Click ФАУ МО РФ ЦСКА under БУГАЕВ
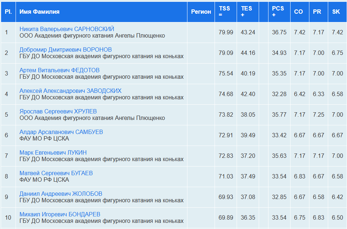This screenshot has width=347, height=229. pyautogui.click(x=44, y=180)
